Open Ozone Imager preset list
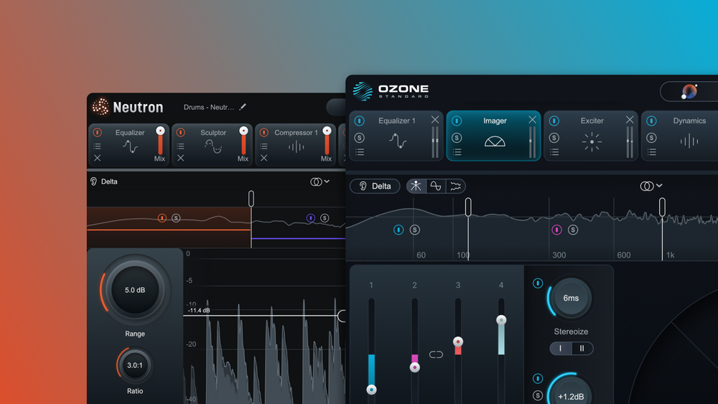The image size is (718, 404). pos(457,152)
